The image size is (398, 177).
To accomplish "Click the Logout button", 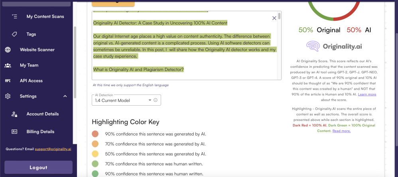I will click(x=38, y=167).
